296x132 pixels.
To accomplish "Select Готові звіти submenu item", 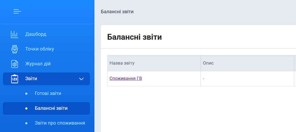I will (48, 93).
